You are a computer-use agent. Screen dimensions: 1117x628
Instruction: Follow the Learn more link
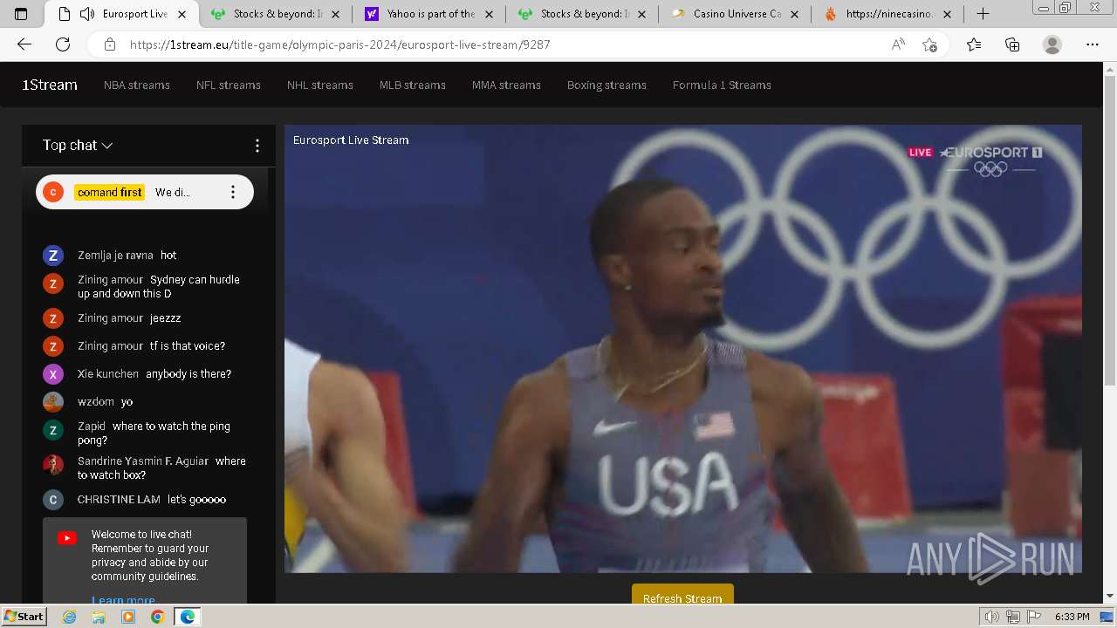point(123,600)
